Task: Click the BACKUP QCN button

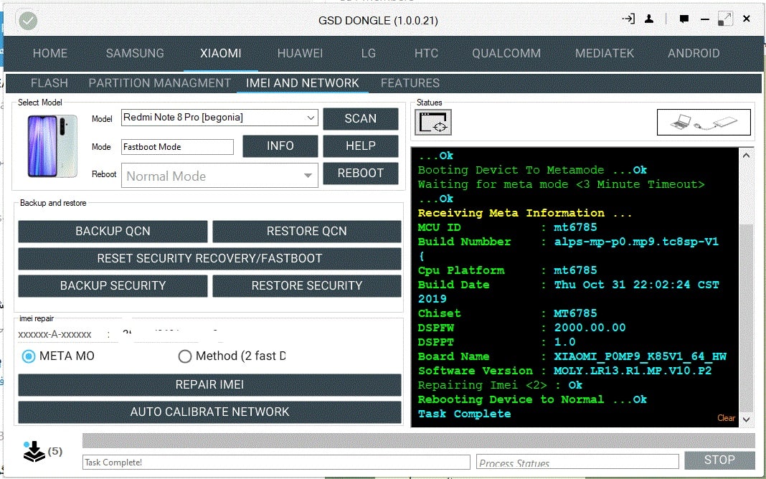Action: point(113,231)
